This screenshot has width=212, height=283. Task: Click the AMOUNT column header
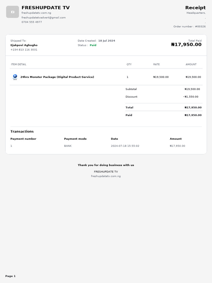[x=191, y=64]
